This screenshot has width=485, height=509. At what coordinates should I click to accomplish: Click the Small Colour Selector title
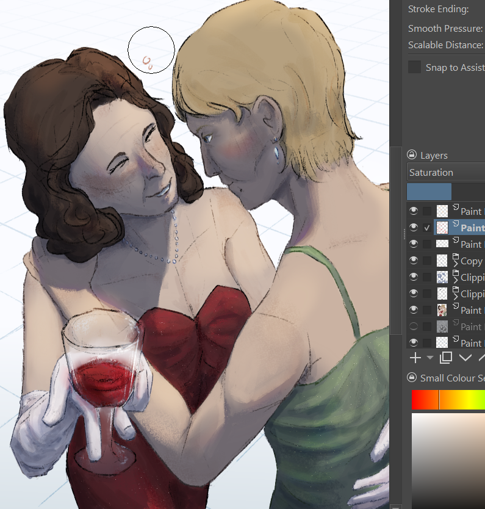click(x=452, y=378)
